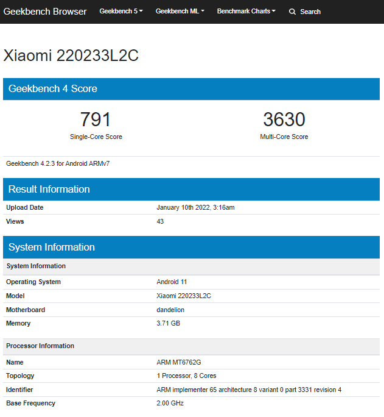The height and width of the screenshot is (417, 384).
Task: Select 'Geekbench 4.2.3 for Android ARMv7' text
Action: (x=58, y=163)
